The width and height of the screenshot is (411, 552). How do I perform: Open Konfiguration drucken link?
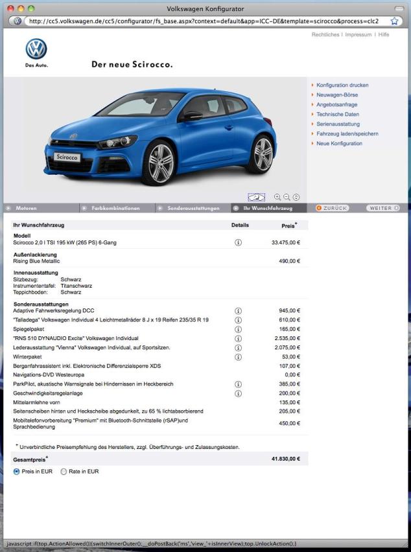342,85
